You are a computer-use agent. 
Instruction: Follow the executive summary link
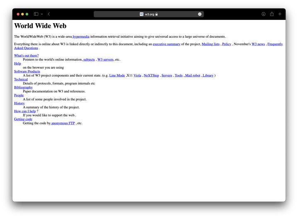(166, 44)
